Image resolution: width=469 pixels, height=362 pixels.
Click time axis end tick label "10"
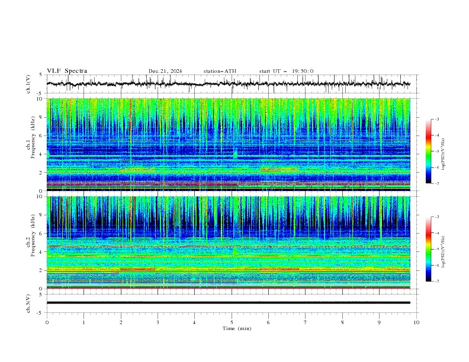pyautogui.click(x=416, y=322)
